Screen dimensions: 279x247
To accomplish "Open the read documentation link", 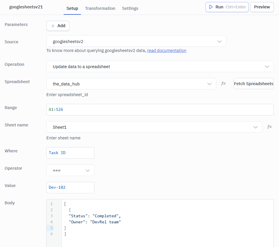I will [166, 50].
